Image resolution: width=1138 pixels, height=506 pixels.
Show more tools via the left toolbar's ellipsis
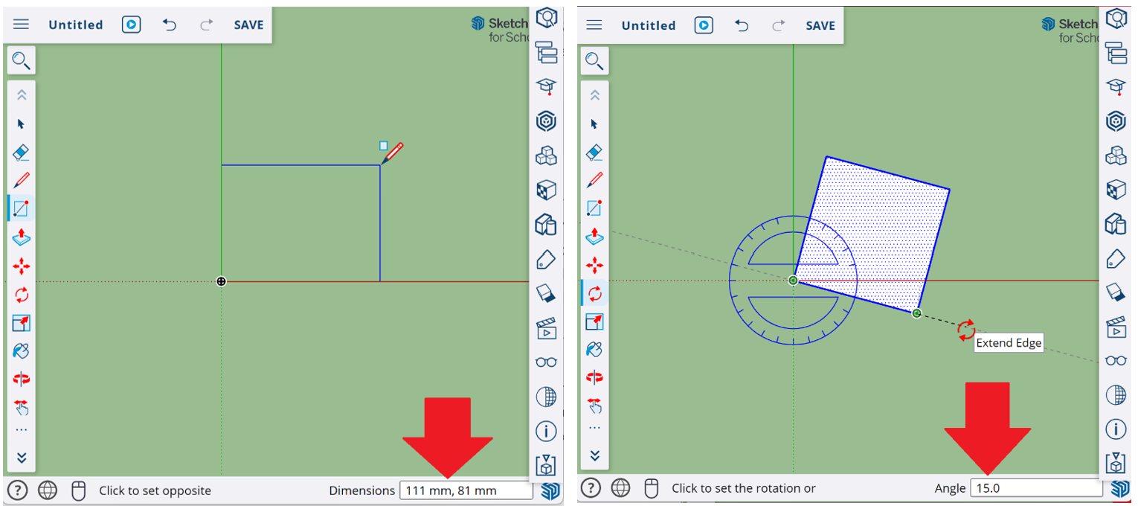coord(22,430)
